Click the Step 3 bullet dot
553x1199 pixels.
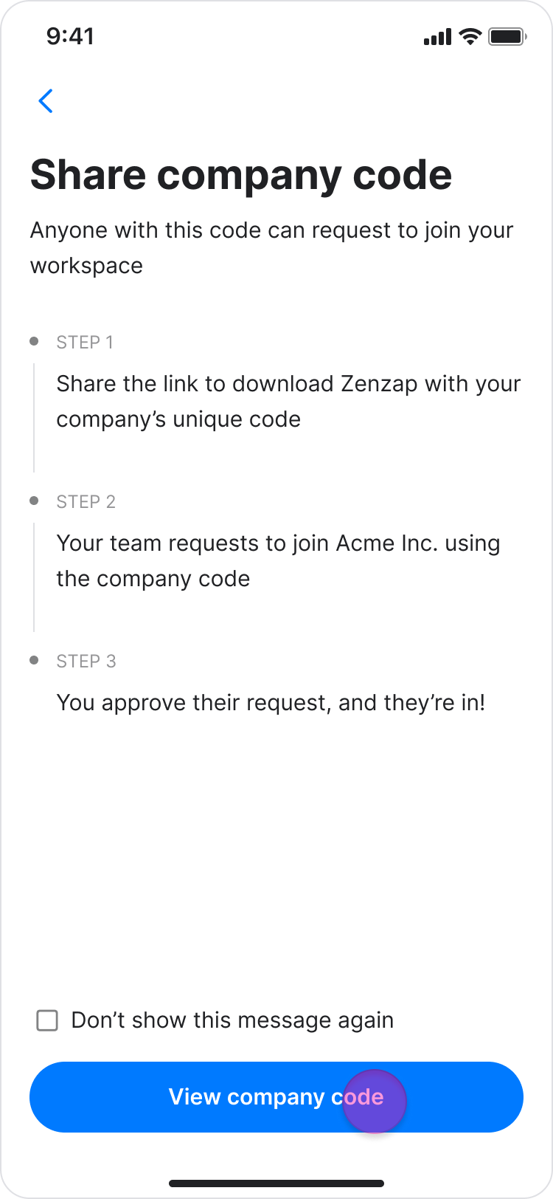point(34,660)
